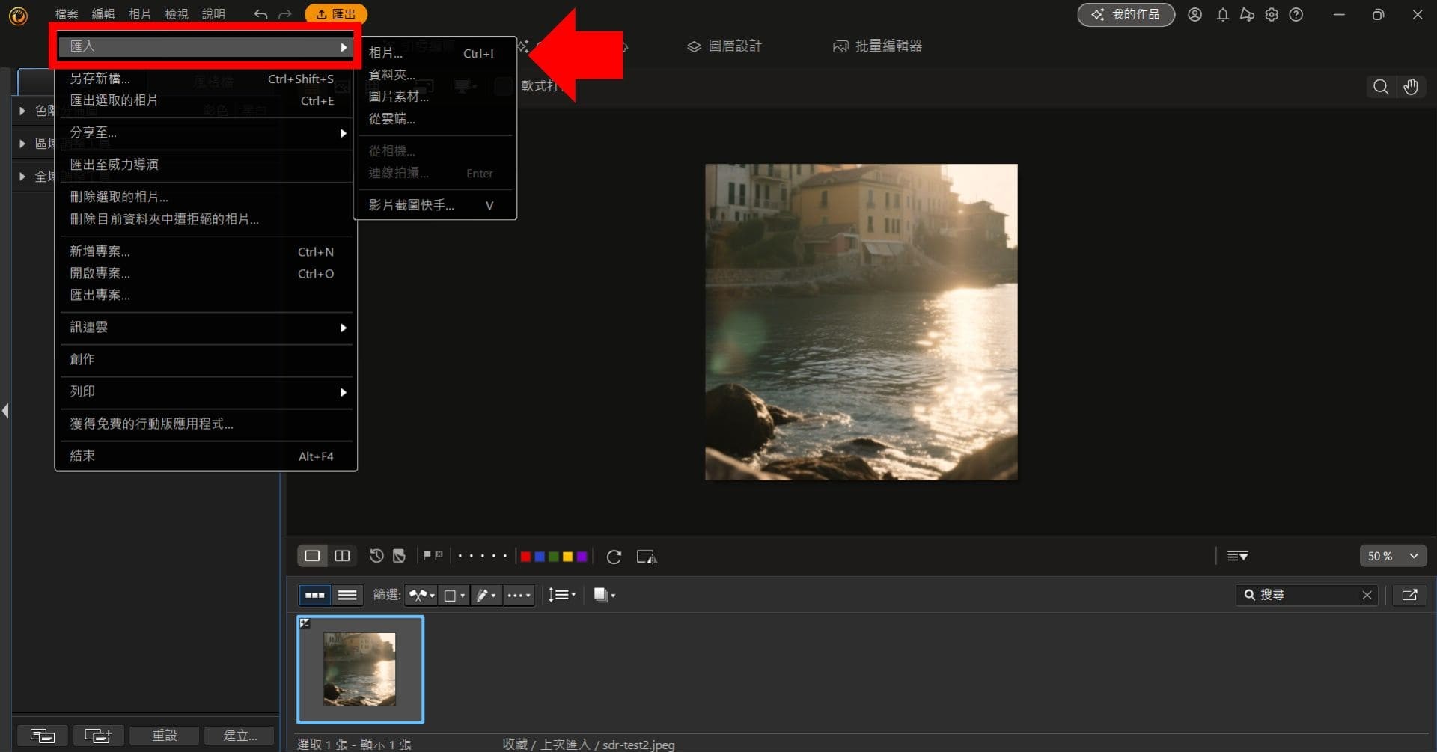Select 相片... from the import submenu
This screenshot has width=1437, height=752.
[x=385, y=53]
